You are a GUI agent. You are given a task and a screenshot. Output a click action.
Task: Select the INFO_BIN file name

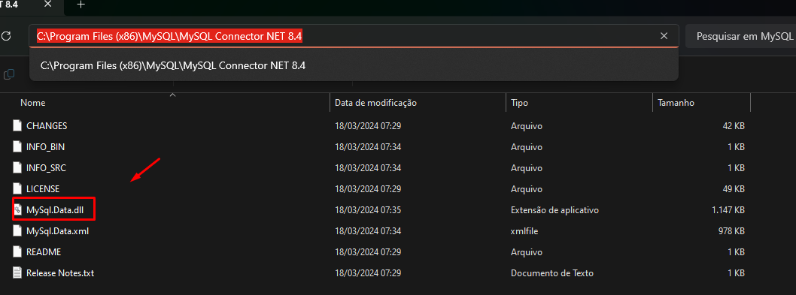click(x=45, y=147)
